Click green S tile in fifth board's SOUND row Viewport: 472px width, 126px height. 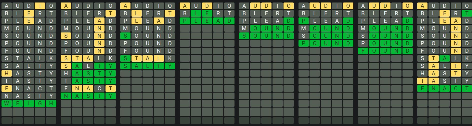pyautogui.click(x=244, y=36)
